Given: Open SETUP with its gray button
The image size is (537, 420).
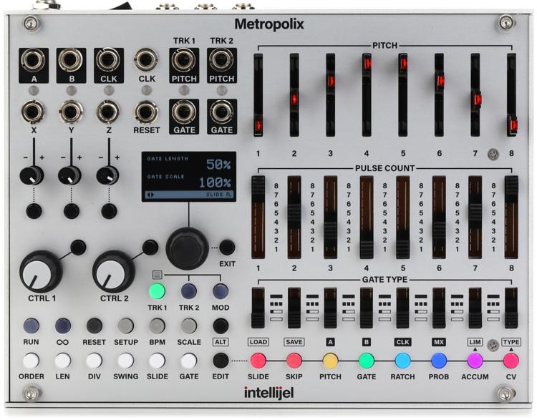Looking at the screenshot, I should 125,326.
